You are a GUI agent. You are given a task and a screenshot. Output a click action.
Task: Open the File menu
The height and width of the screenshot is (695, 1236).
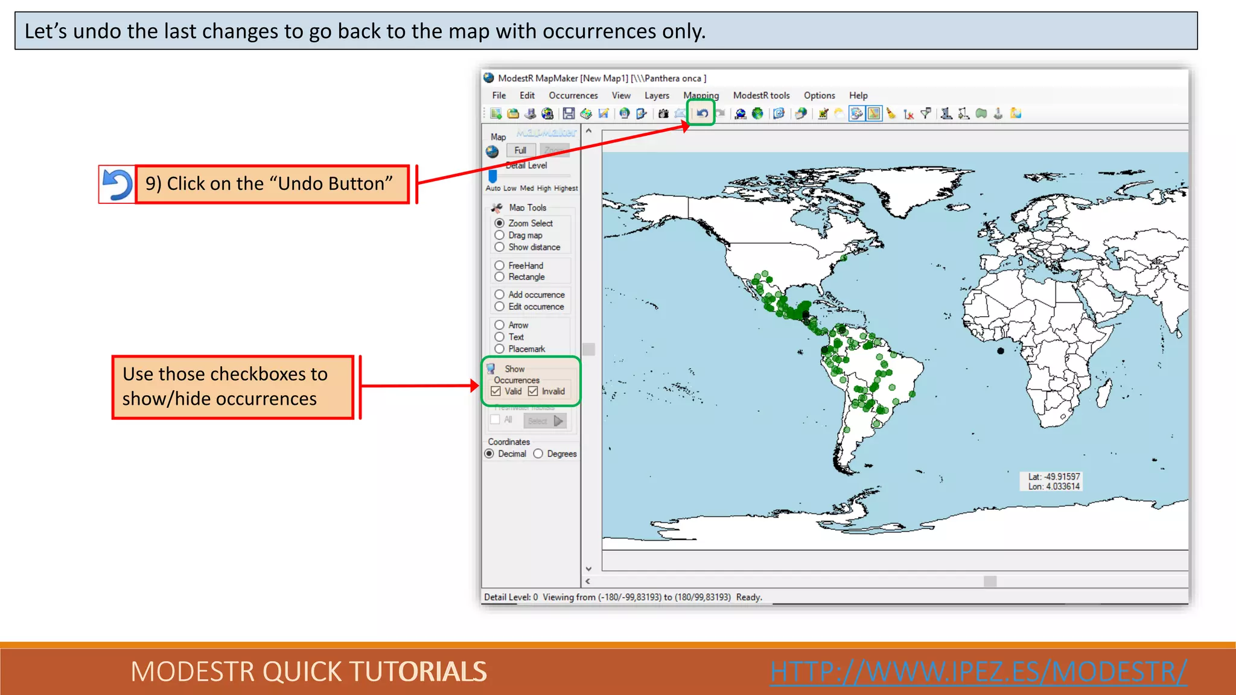tap(499, 95)
